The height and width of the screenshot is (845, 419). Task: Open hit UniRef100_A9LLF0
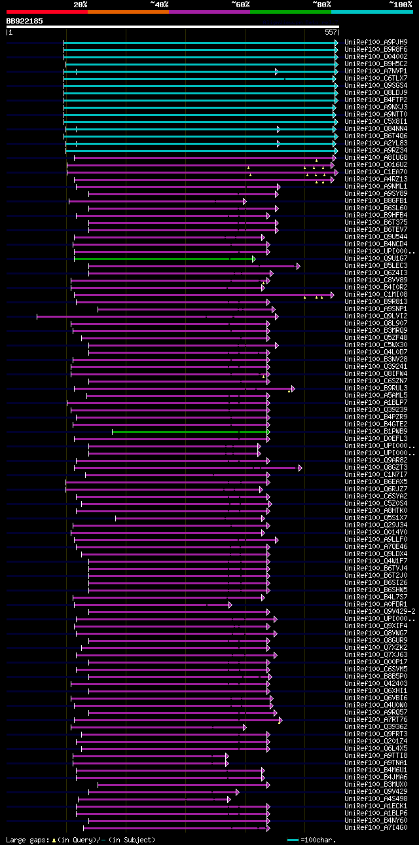pos(376,540)
